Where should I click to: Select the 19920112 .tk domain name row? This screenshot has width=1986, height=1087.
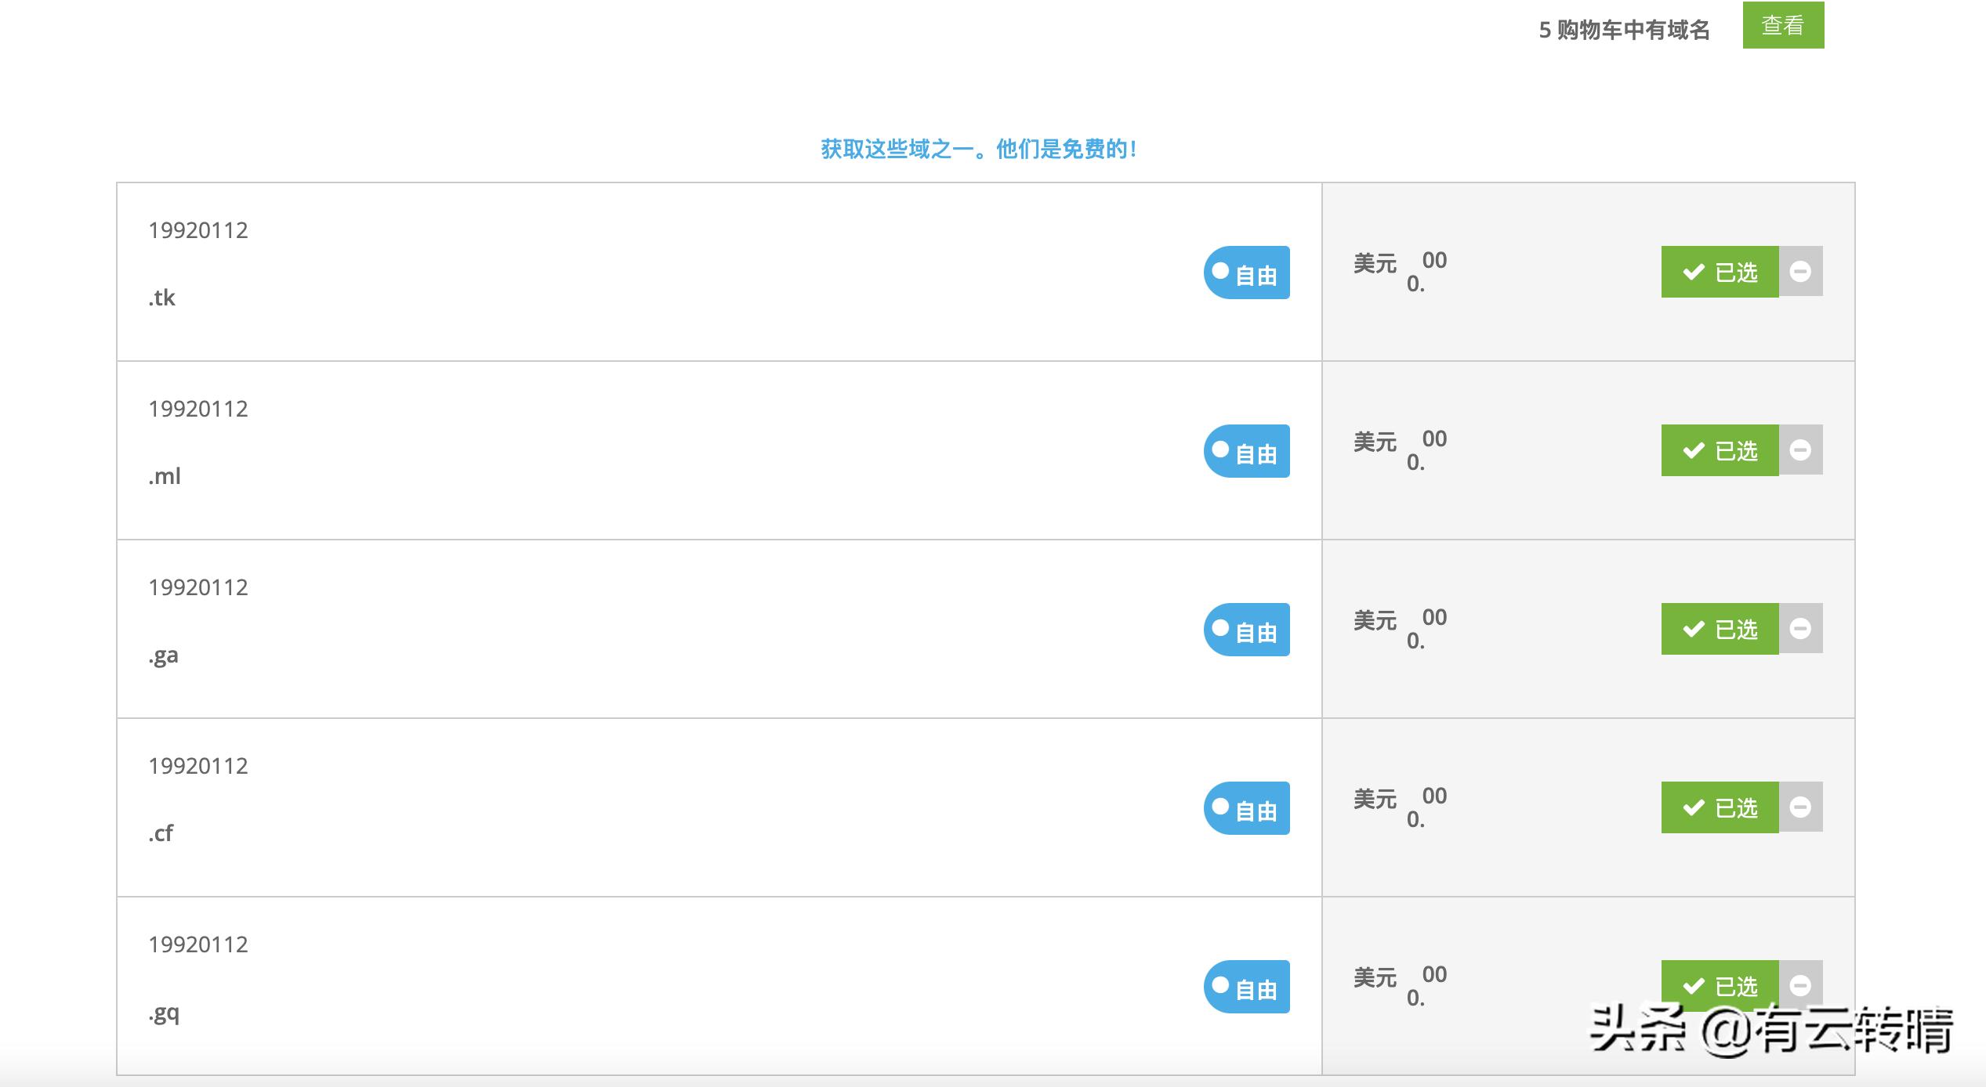click(x=198, y=263)
